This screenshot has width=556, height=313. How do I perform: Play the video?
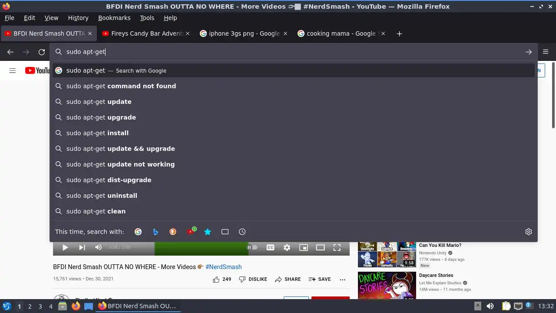tap(65, 247)
